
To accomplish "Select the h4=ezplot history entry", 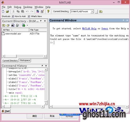I will click(27, 71).
